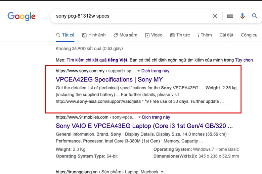The image size is (262, 174).
Task: Open the Mua sắm tab
Action: click(125, 35)
